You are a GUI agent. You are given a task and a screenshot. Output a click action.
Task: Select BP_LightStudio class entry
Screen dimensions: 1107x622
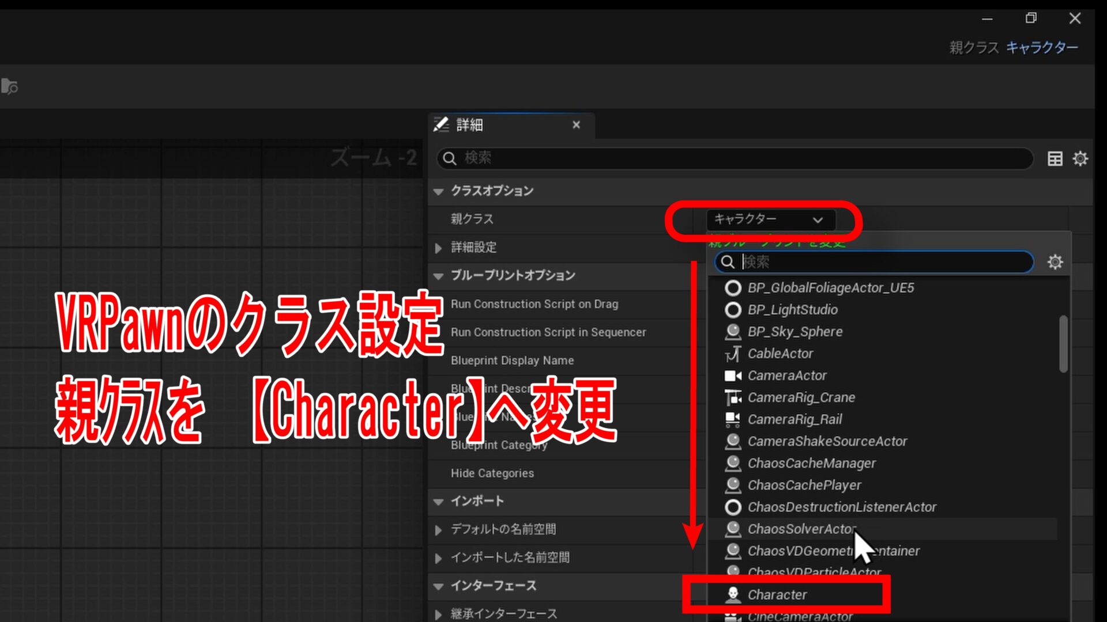click(792, 310)
